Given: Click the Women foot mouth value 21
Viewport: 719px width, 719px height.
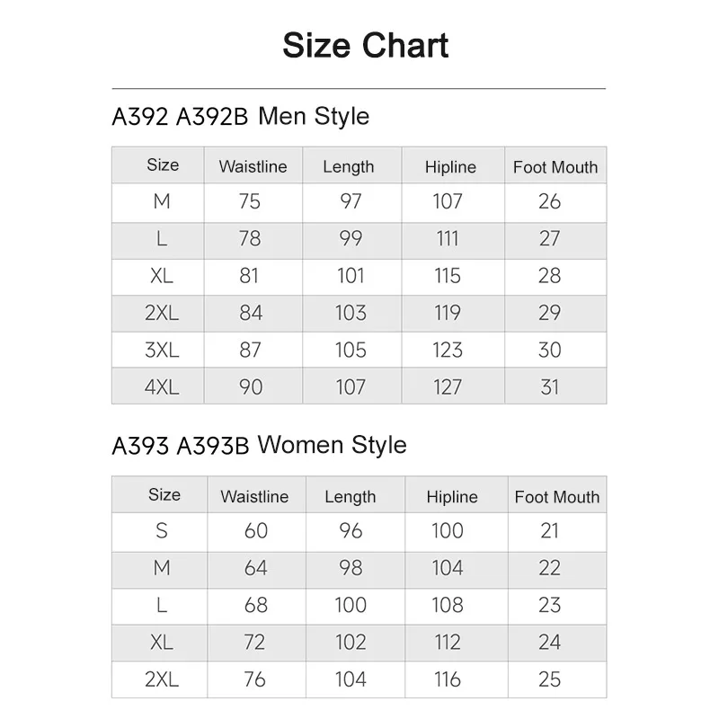Looking at the screenshot, I should [550, 530].
